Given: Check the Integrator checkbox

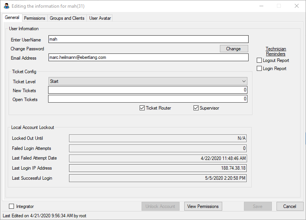Looking at the screenshot, I should click(12, 206).
